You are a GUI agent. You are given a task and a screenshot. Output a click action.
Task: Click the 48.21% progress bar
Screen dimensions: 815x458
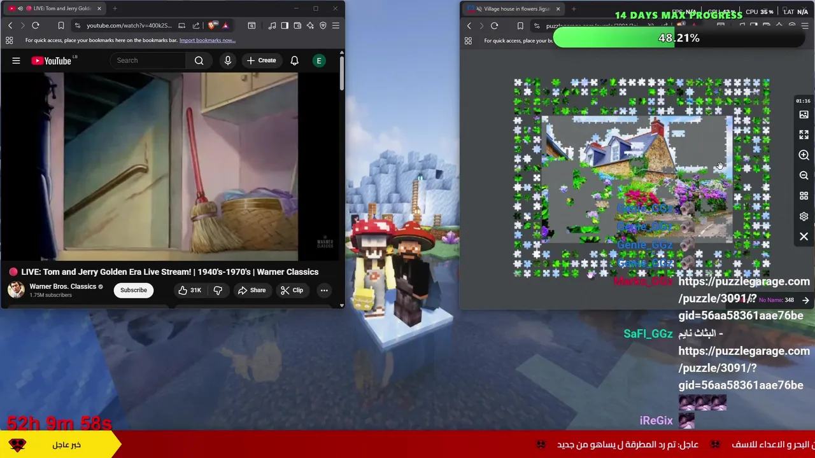point(679,38)
